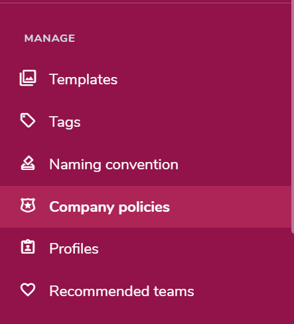The height and width of the screenshot is (324, 294).
Task: Click the scrollbar track below the thumb
Action: point(293,278)
